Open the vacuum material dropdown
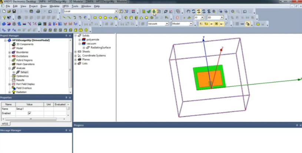The height and width of the screenshot is (153, 302). 167,24
